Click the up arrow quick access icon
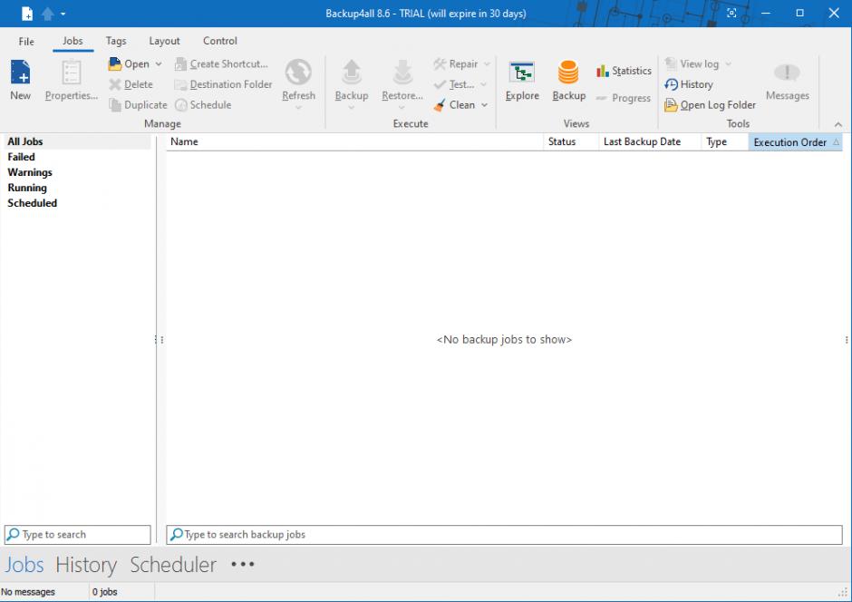852x602 pixels. [x=48, y=14]
